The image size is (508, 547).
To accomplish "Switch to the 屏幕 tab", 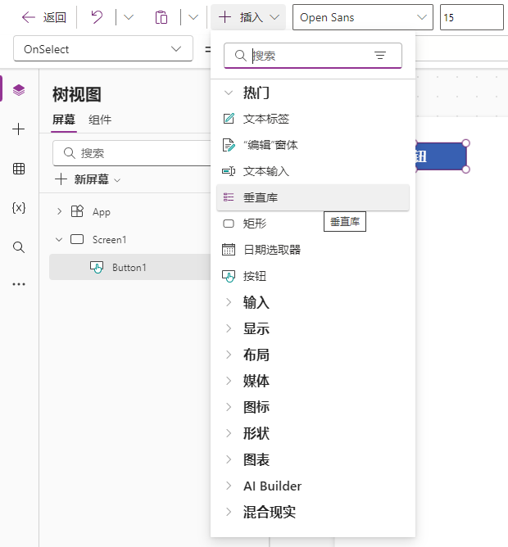I will tap(64, 120).
